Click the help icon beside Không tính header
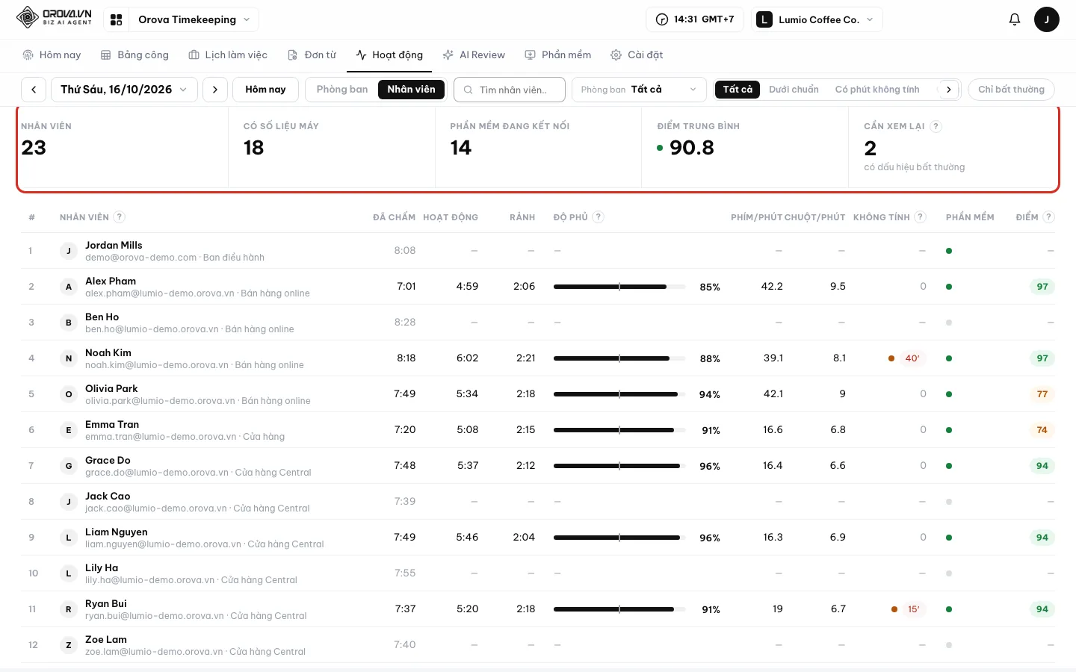Viewport: 1076px width, 672px height. coord(921,217)
